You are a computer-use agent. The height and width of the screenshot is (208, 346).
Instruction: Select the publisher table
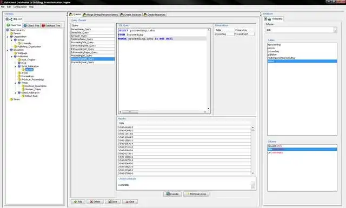click(x=302, y=55)
